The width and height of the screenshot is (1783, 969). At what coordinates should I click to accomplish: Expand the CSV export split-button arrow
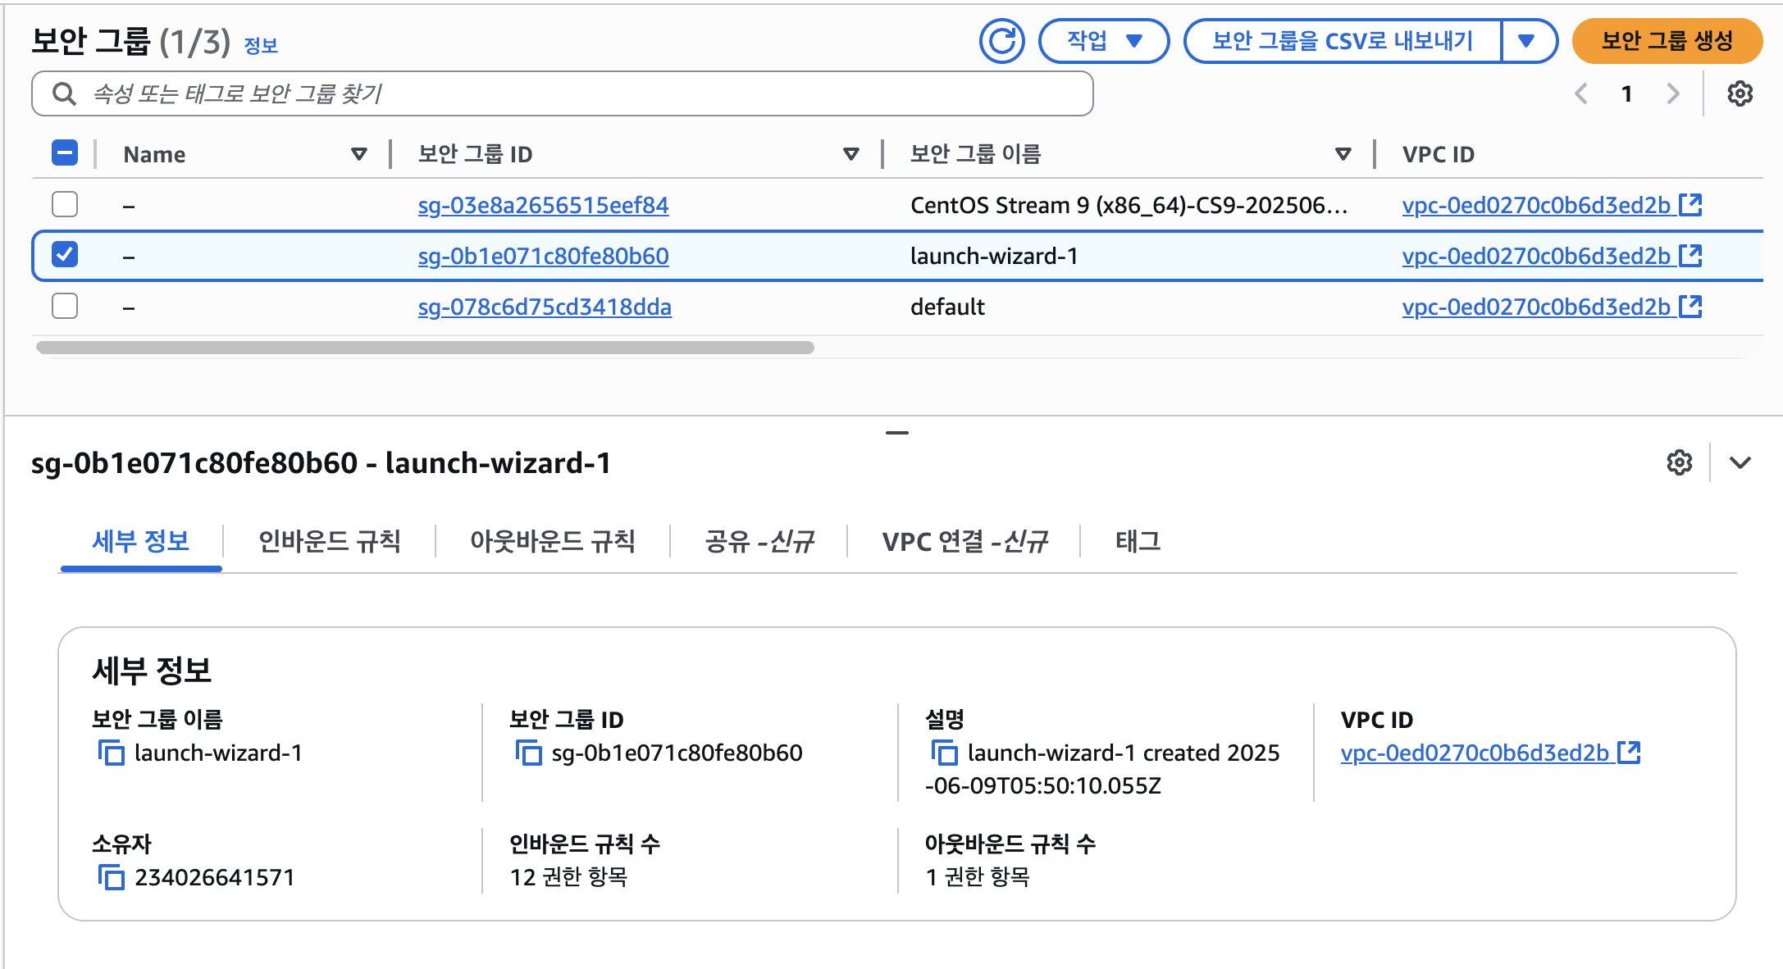1526,41
